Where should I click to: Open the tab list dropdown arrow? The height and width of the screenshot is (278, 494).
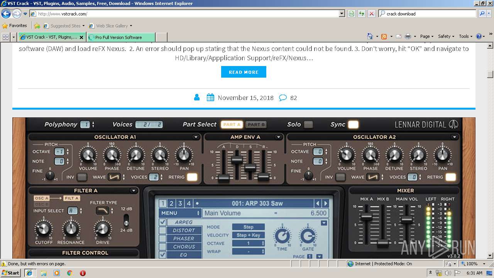pyautogui.click(x=14, y=37)
